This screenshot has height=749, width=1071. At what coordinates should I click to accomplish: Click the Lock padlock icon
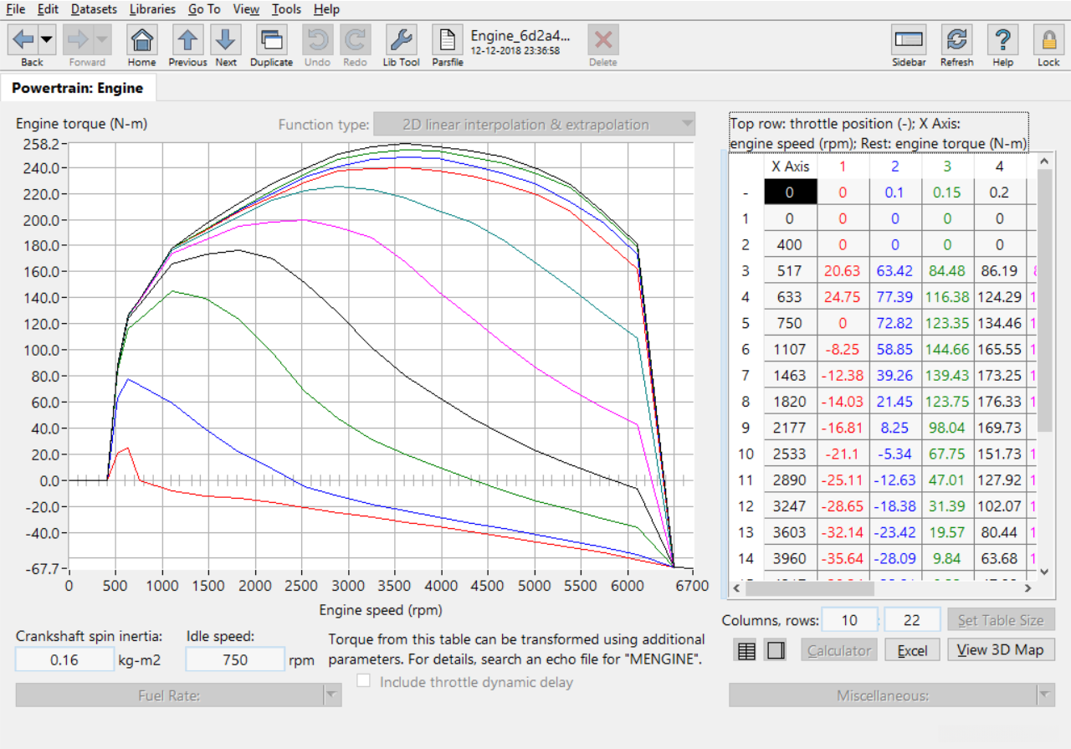click(1048, 40)
